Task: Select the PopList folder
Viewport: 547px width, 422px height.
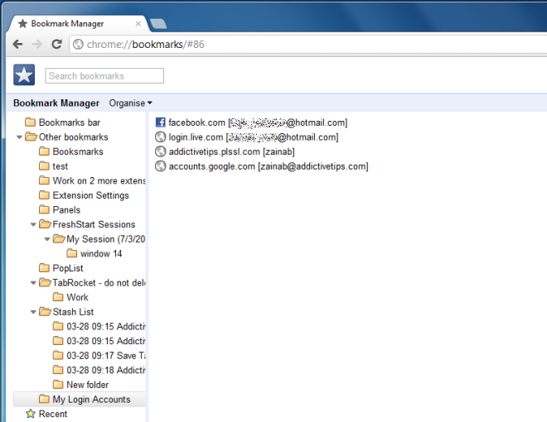Action: click(68, 268)
